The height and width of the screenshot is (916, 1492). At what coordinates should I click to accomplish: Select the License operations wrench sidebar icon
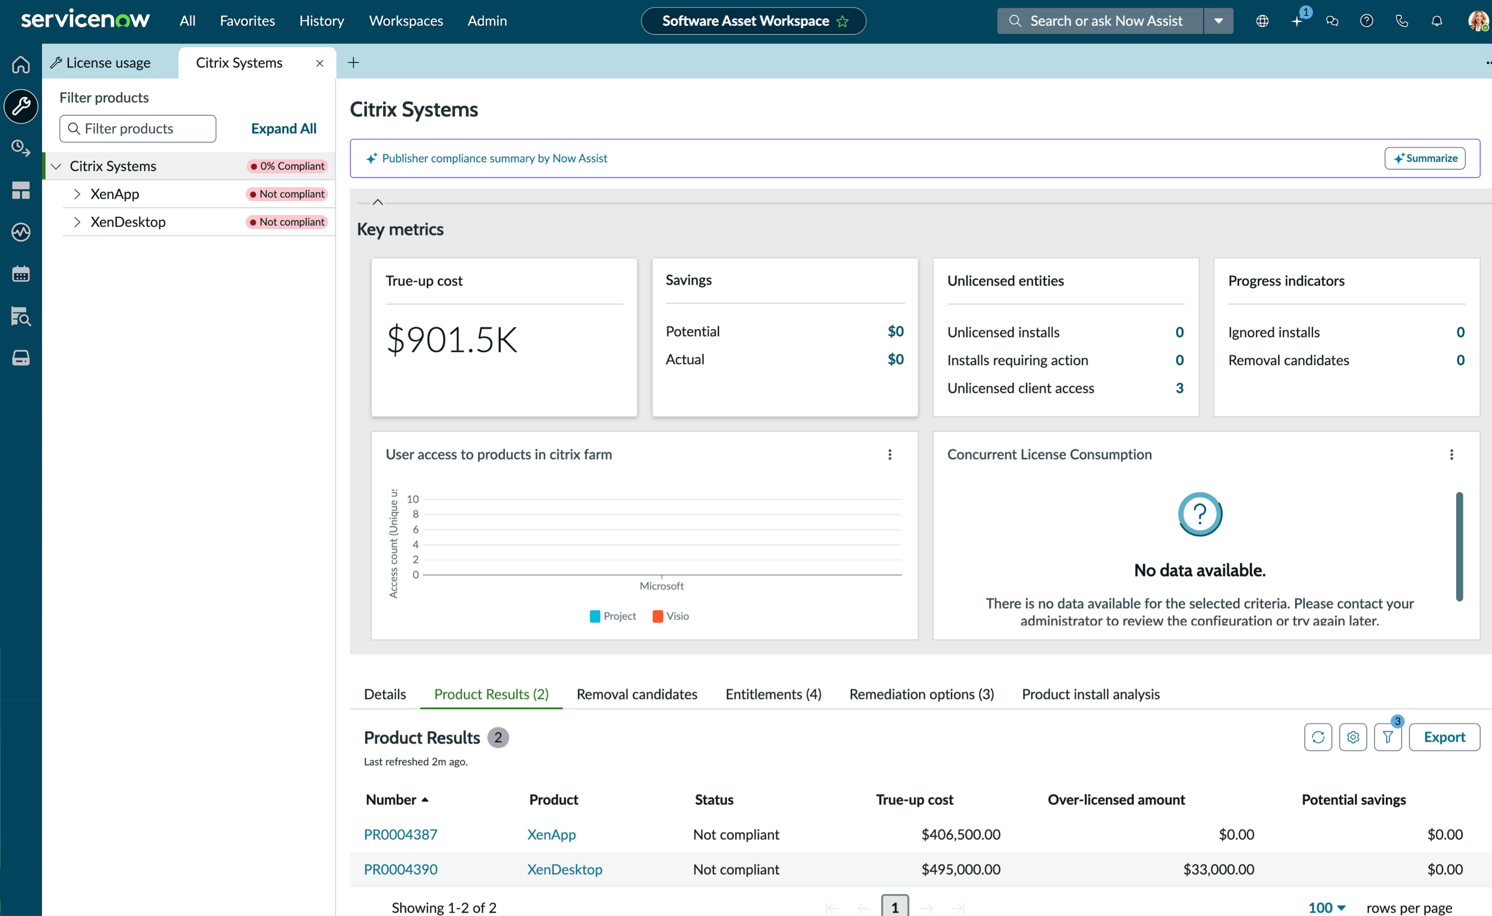[21, 107]
